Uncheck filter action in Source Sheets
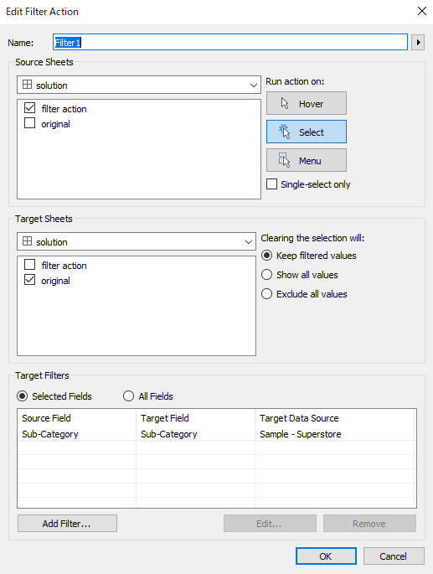Image resolution: width=433 pixels, height=574 pixels. tap(29, 108)
